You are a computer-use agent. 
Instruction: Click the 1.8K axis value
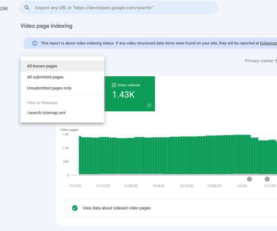point(65,134)
